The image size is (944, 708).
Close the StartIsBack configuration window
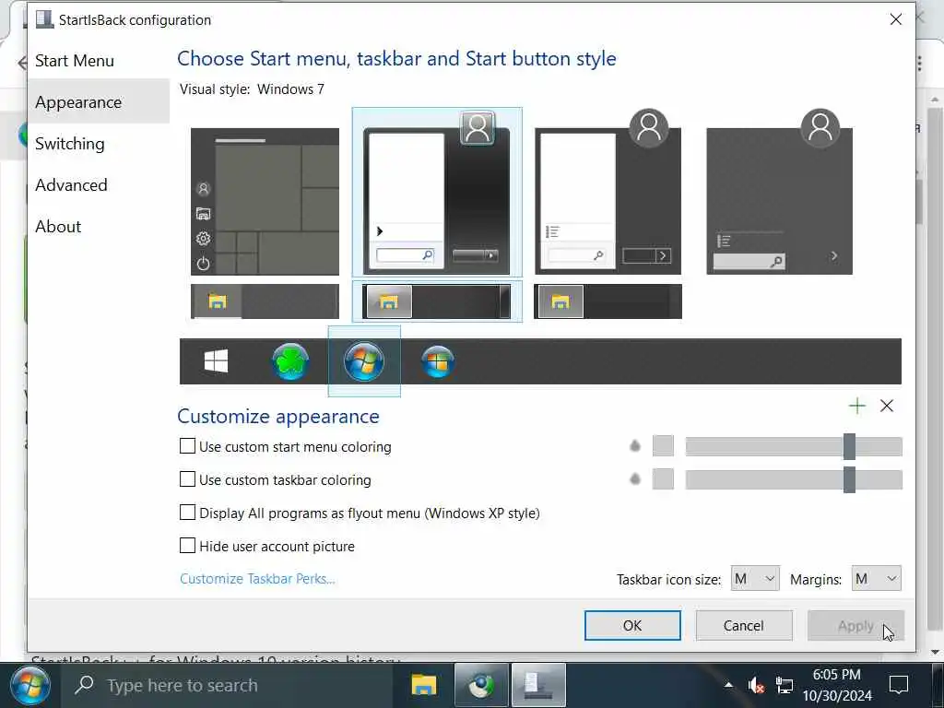896,19
